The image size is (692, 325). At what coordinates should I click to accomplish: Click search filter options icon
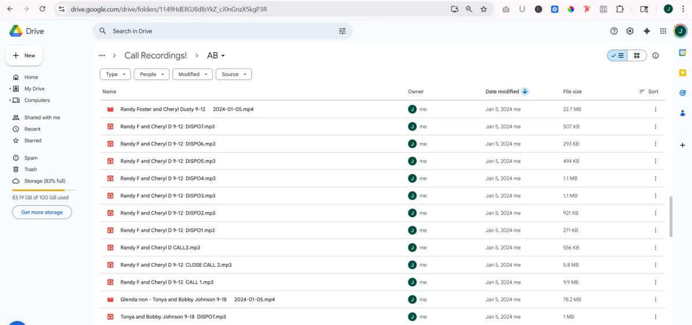click(343, 31)
